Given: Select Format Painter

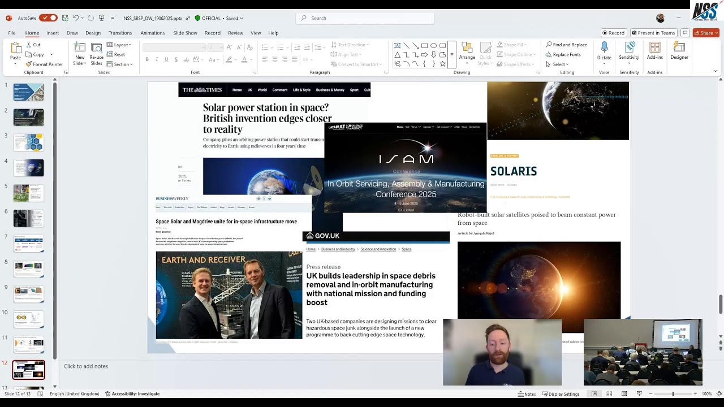Looking at the screenshot, I should coord(44,64).
